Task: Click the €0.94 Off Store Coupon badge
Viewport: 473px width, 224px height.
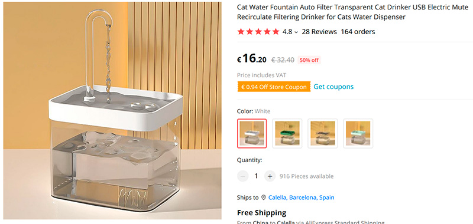Action: click(x=274, y=87)
